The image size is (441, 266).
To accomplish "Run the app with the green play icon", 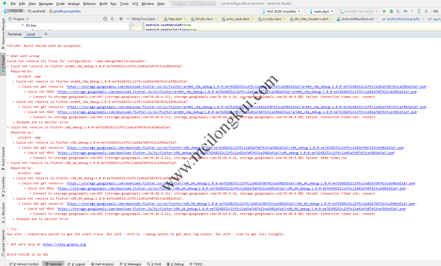I will coord(384,11).
